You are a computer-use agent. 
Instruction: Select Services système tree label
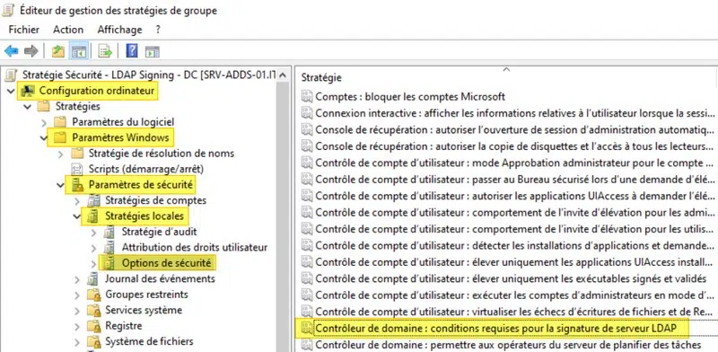click(144, 310)
